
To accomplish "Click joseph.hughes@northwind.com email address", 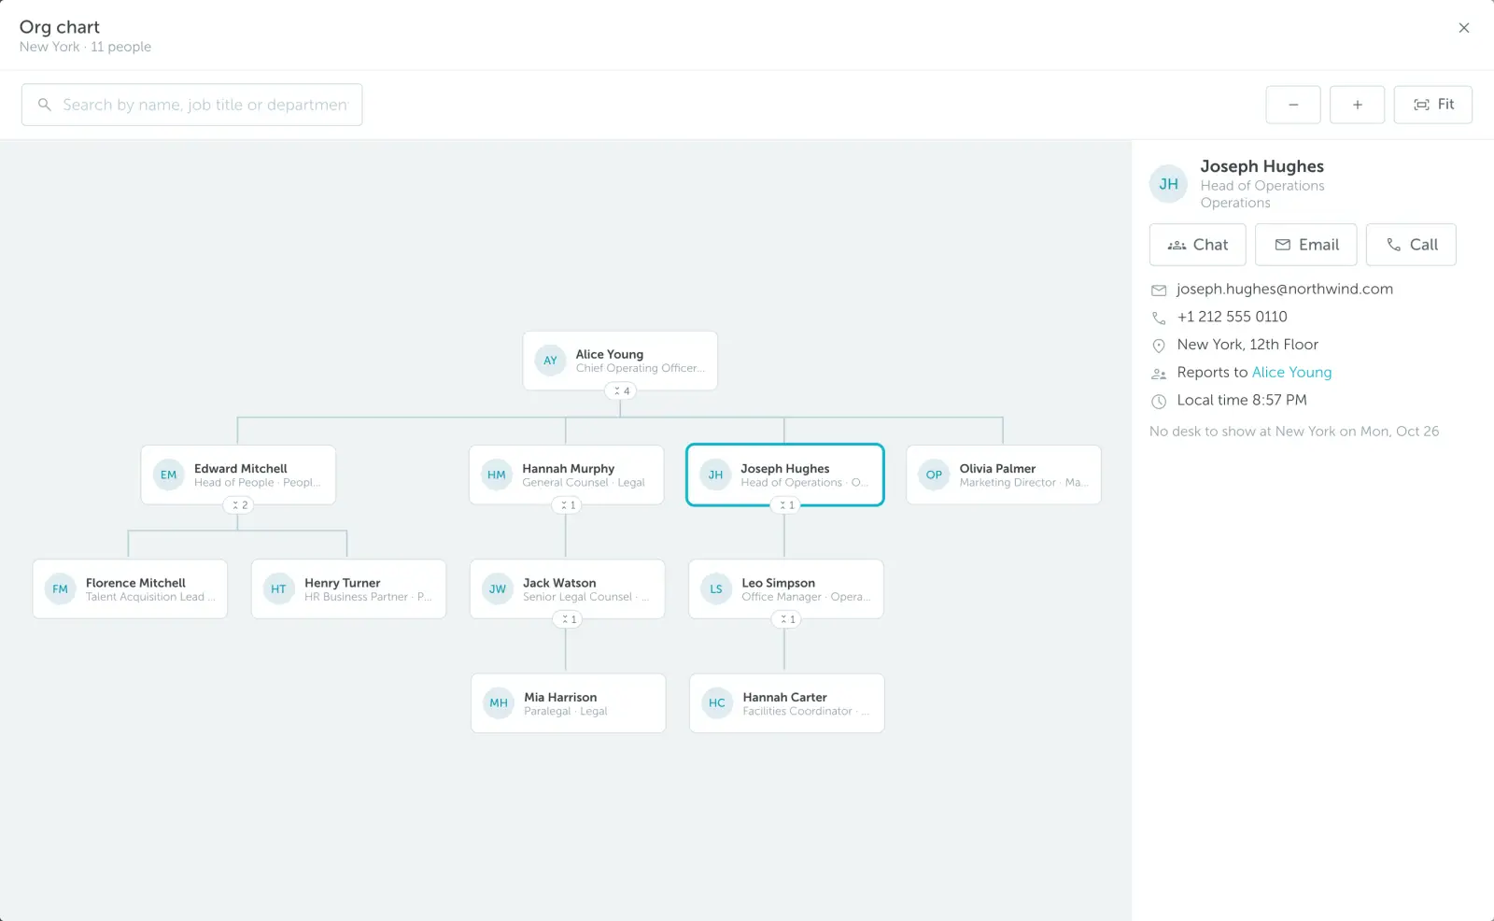I will tap(1285, 289).
